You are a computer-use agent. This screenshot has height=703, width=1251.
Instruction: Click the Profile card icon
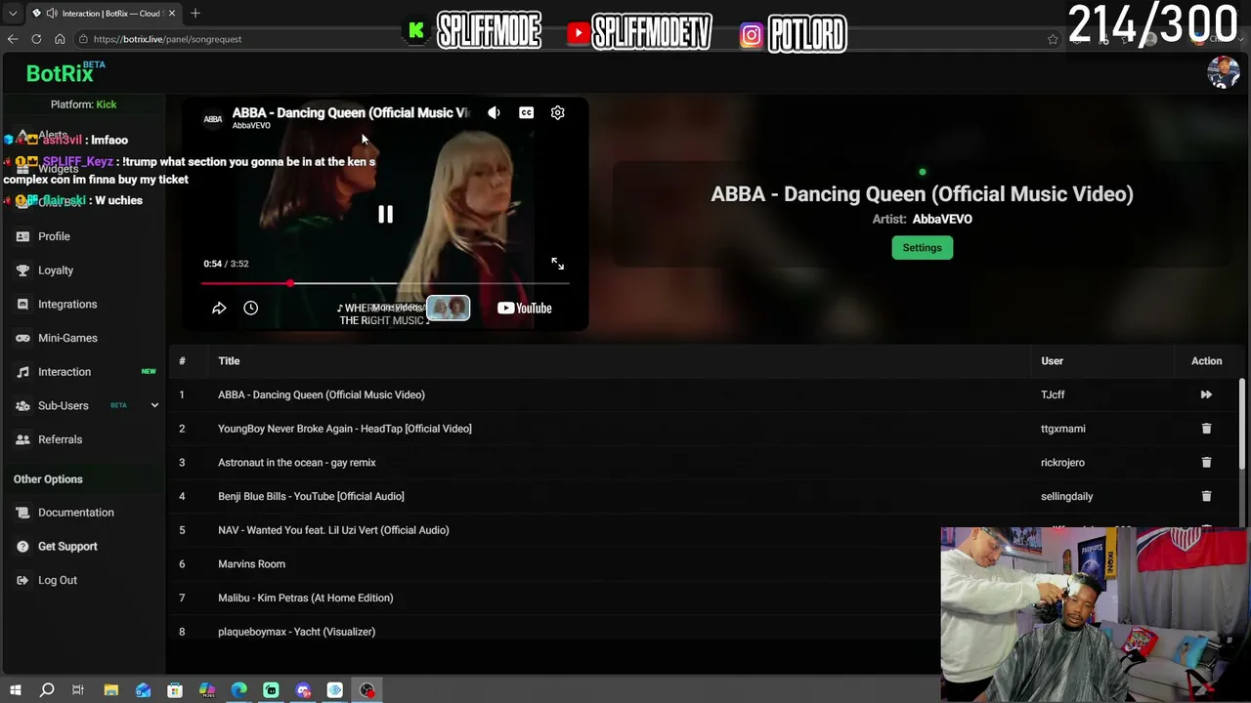point(22,236)
